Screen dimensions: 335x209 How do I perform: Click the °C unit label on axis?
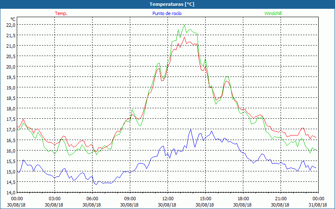(x=13, y=19)
